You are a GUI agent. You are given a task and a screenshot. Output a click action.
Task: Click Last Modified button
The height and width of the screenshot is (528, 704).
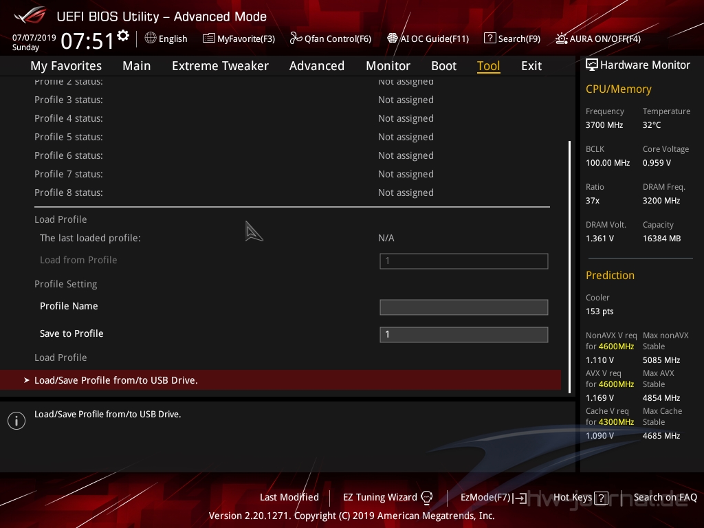point(289,497)
